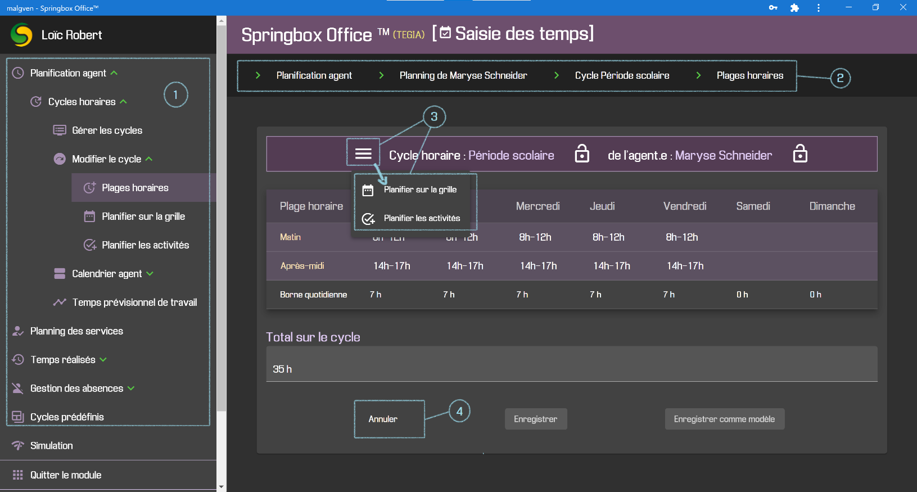Open Gérer les cycles in the sidebar
This screenshot has width=917, height=492.
click(107, 130)
